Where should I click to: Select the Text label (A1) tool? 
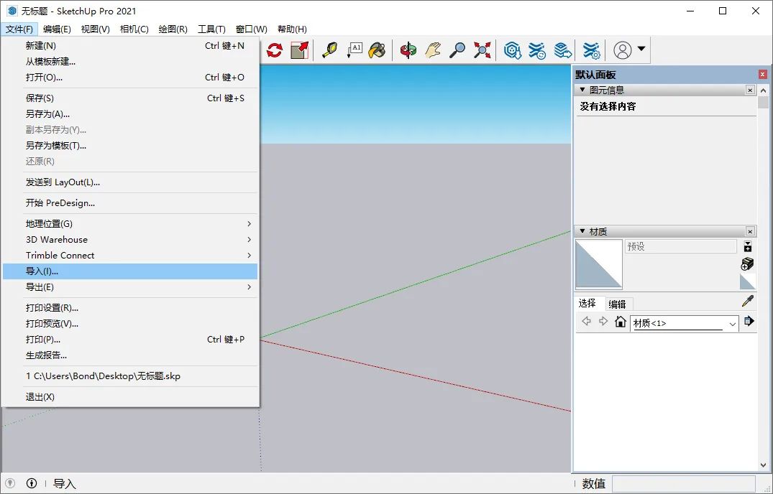click(355, 50)
